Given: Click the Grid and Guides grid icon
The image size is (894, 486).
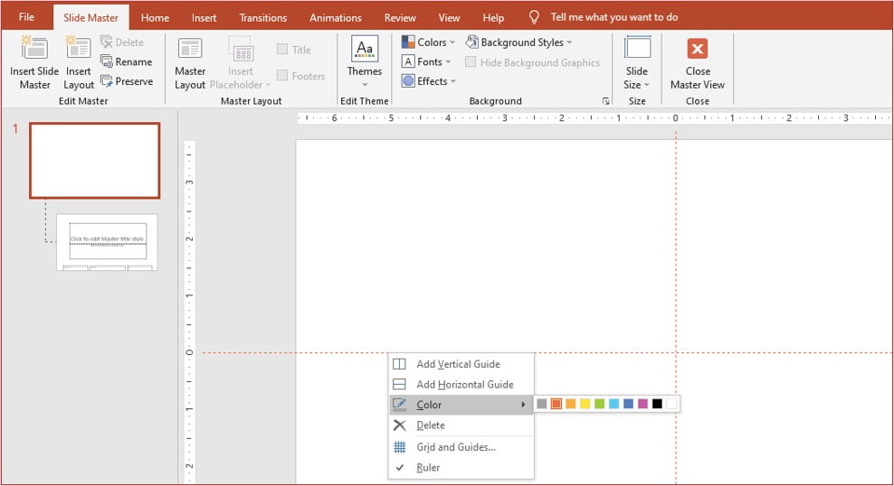Looking at the screenshot, I should pos(400,447).
